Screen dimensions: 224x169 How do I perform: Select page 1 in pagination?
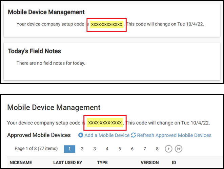pyautogui.click(x=69, y=149)
